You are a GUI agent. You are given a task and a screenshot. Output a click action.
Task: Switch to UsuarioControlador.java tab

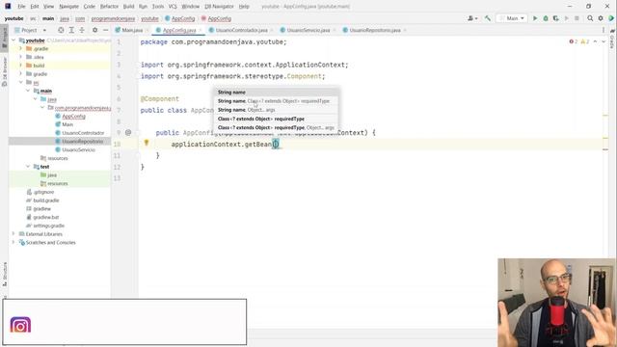point(241,30)
